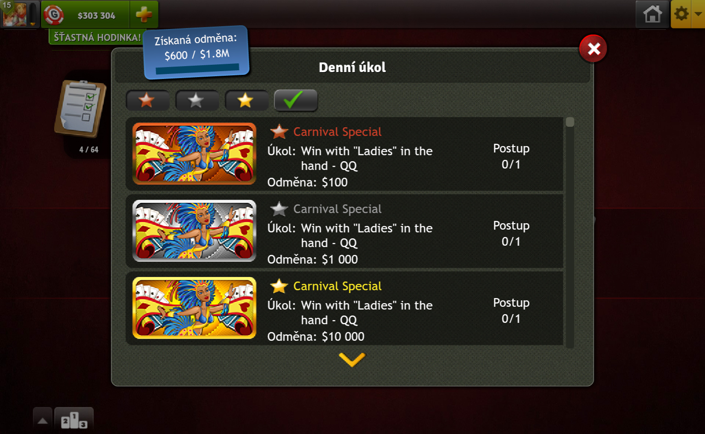Click the red poker chip balance icon

click(x=54, y=15)
